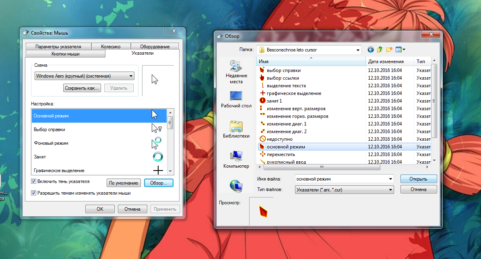This screenshot has height=259, width=481.
Task: Click the Back arrow icon in Обзор toolbar
Action: click(371, 49)
